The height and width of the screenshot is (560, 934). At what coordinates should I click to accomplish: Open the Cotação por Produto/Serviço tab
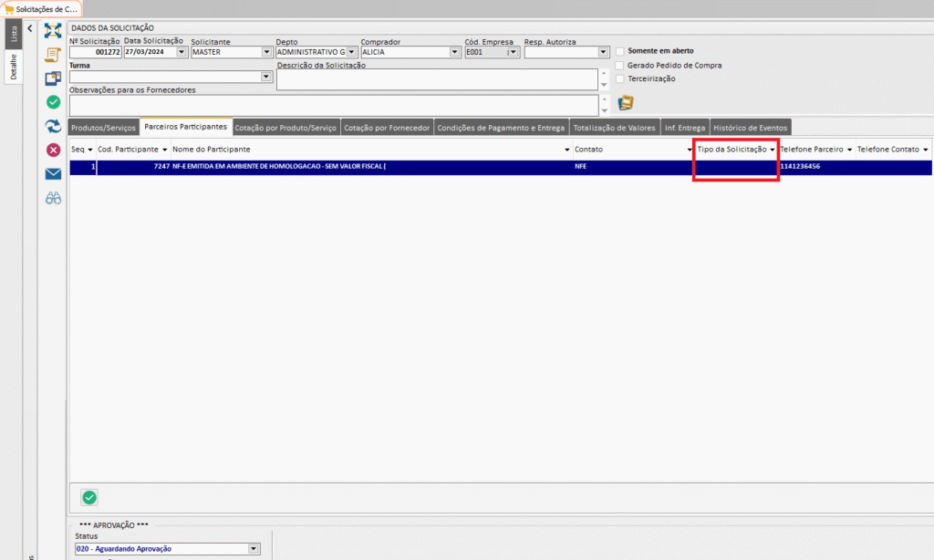click(285, 128)
